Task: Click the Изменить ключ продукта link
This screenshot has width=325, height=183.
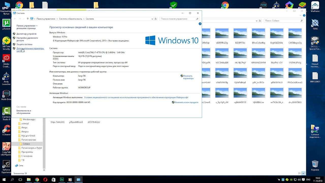Action: click(x=186, y=102)
